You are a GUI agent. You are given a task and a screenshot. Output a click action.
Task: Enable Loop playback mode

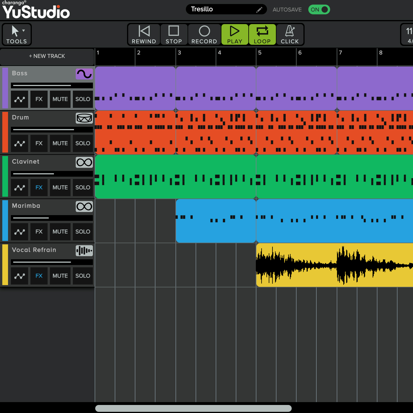[262, 34]
